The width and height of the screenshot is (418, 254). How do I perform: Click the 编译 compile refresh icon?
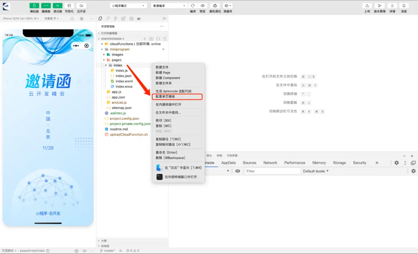[x=193, y=6]
